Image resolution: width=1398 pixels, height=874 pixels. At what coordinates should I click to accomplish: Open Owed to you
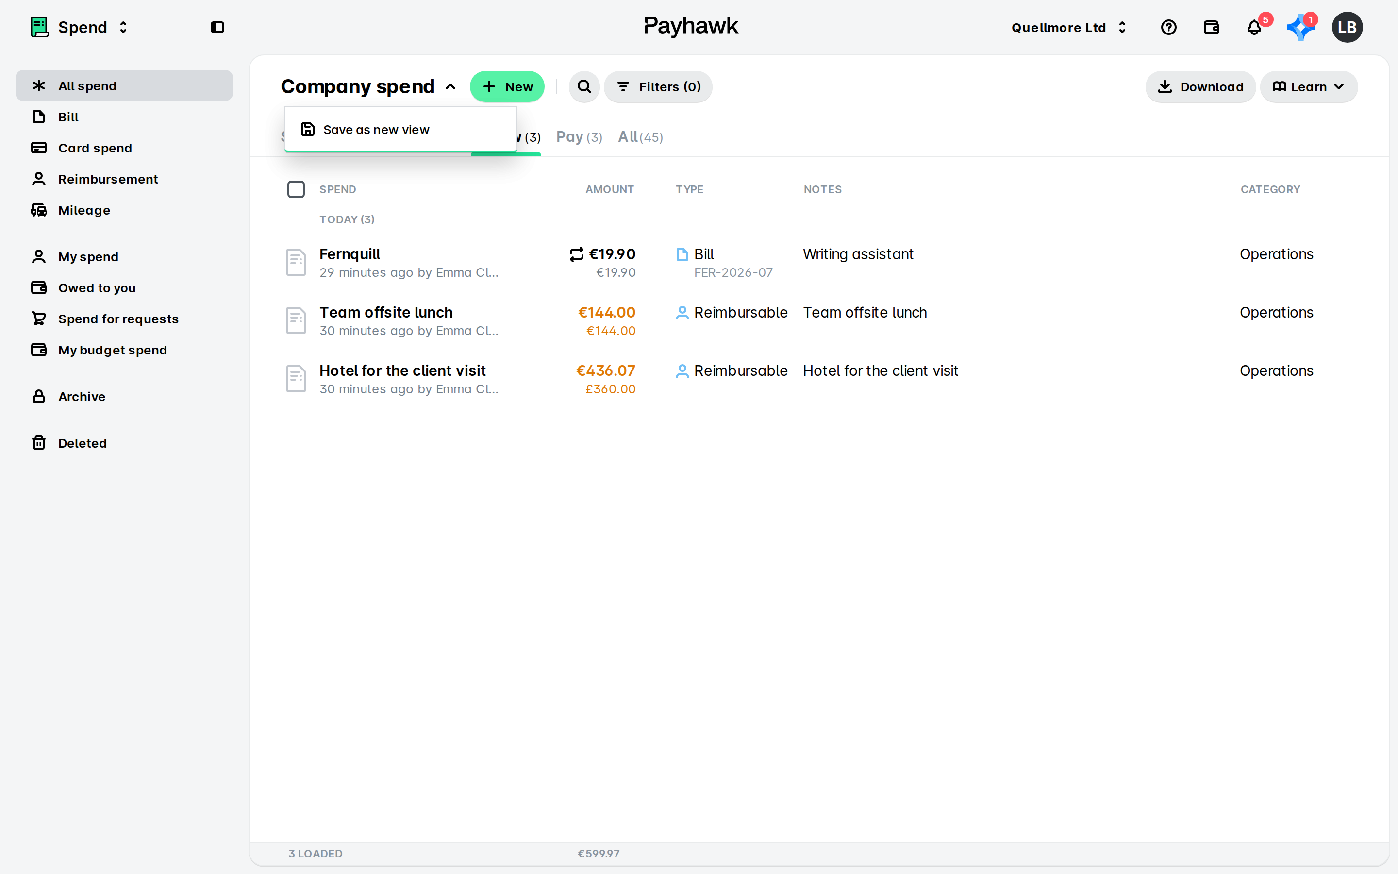[124, 288]
